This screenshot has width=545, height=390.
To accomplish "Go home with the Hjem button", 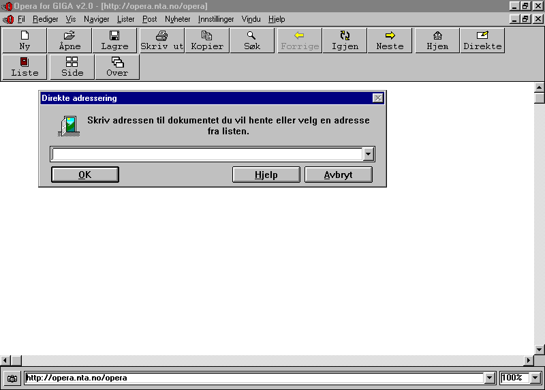I will click(437, 41).
